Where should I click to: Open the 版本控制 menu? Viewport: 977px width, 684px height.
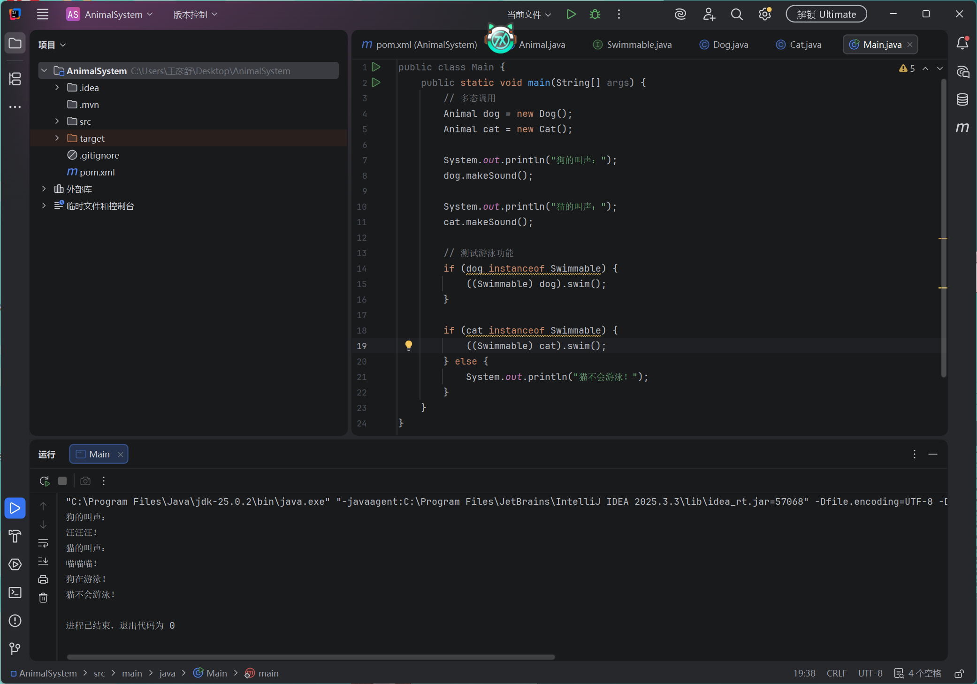[x=195, y=15]
